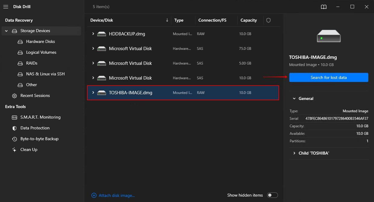Select the HDDBACKUP.dmg name text
374x202 pixels.
[x=127, y=34]
